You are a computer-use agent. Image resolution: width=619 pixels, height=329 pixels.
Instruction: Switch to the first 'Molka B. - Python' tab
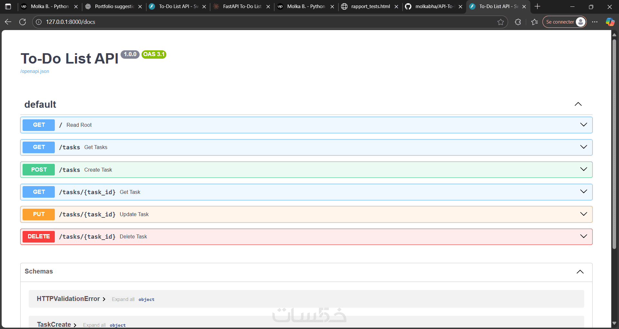click(50, 6)
